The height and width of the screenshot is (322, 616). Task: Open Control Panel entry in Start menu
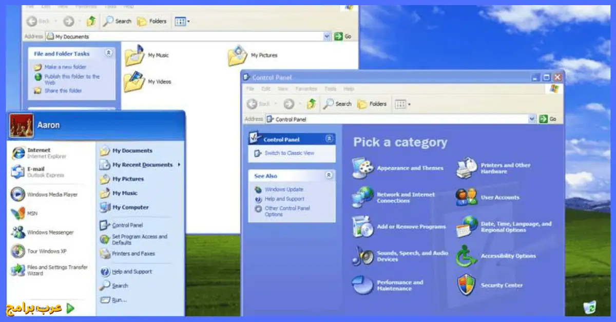point(121,225)
